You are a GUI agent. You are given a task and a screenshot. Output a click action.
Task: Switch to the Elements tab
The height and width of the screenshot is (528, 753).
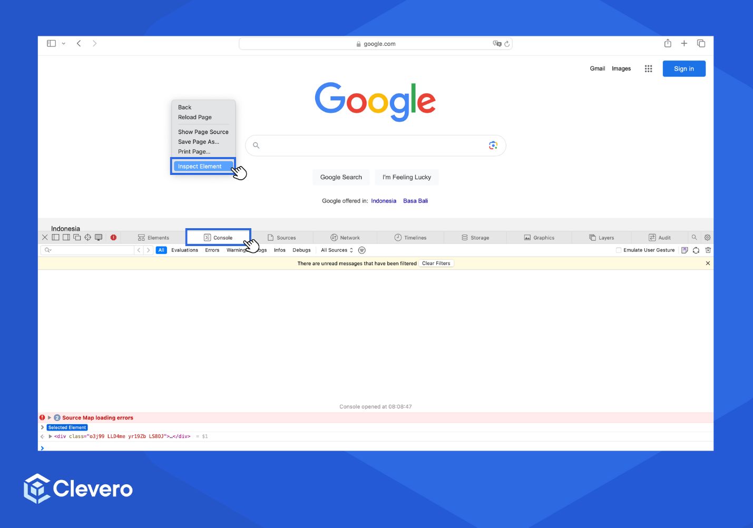(x=153, y=238)
